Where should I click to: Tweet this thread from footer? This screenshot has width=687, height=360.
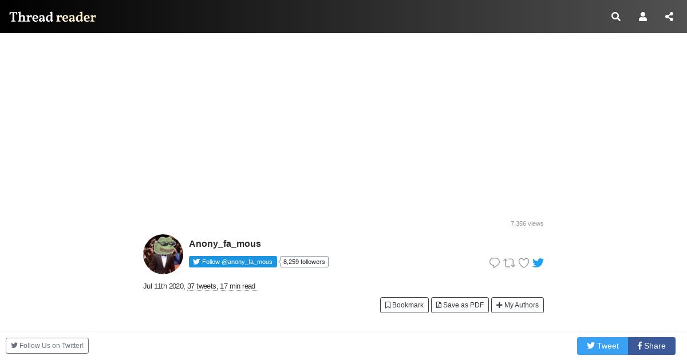coord(603,346)
